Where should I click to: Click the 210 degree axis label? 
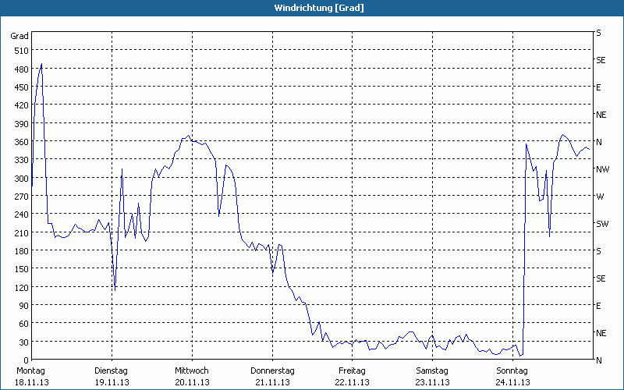[22, 232]
